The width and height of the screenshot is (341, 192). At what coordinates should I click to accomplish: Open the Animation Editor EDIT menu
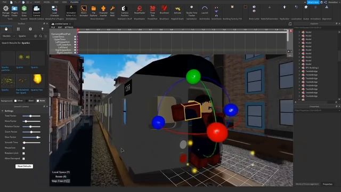click(x=60, y=27)
